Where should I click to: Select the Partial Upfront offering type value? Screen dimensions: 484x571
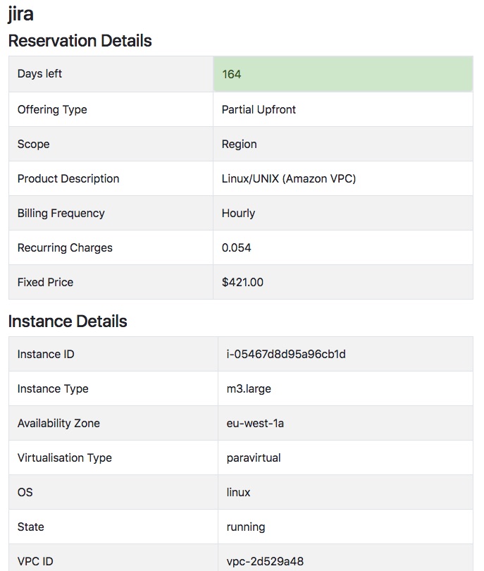click(259, 109)
